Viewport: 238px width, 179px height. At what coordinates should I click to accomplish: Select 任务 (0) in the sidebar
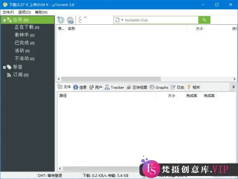28,20
